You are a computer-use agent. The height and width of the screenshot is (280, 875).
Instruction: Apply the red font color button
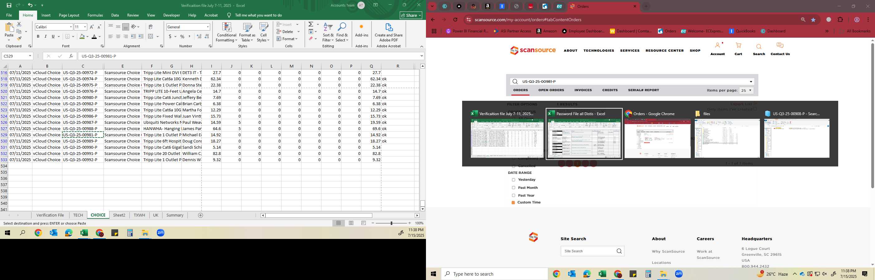point(94,36)
